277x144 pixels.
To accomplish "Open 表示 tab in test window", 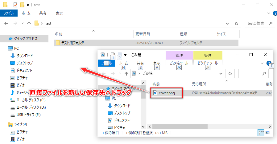I will (59, 13).
